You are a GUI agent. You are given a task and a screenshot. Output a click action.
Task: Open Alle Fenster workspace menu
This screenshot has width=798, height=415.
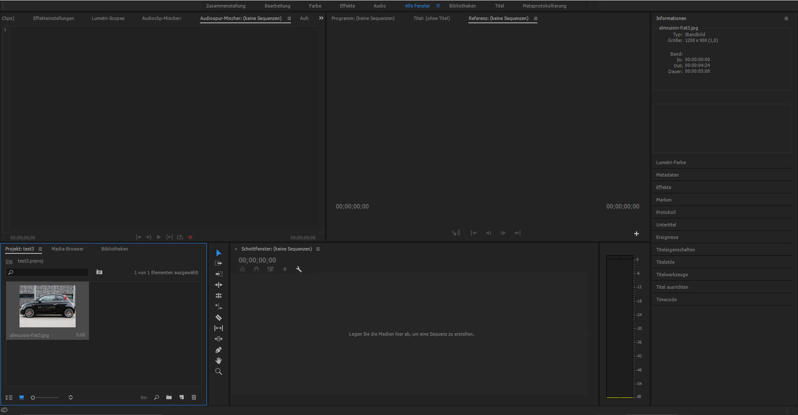[438, 6]
